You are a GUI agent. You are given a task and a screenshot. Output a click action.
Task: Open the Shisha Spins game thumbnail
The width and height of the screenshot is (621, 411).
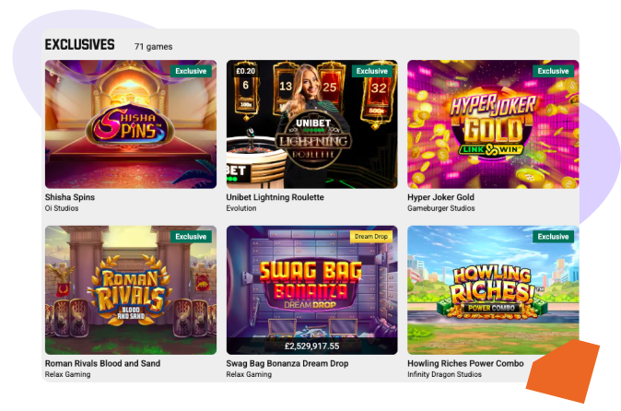(131, 123)
